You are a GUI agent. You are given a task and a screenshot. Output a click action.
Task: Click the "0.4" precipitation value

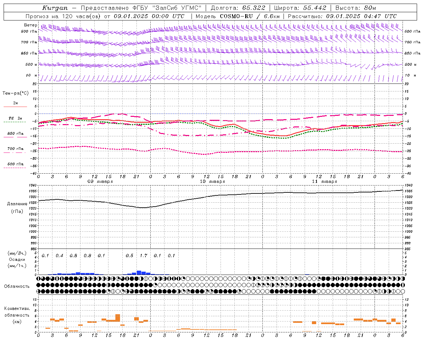[59, 255]
